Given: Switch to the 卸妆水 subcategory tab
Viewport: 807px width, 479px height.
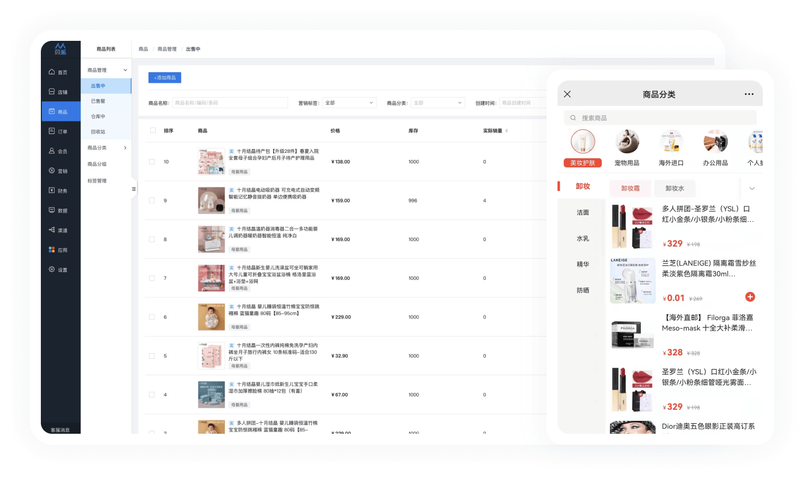Looking at the screenshot, I should tap(675, 189).
